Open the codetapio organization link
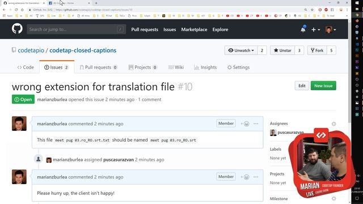The image size is (363, 204). tap(31, 50)
